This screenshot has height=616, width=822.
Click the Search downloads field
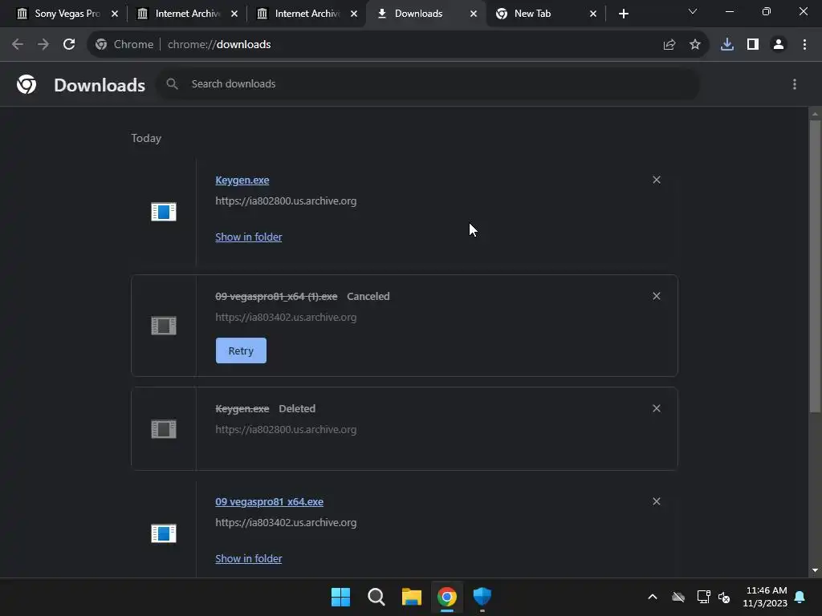(x=429, y=83)
